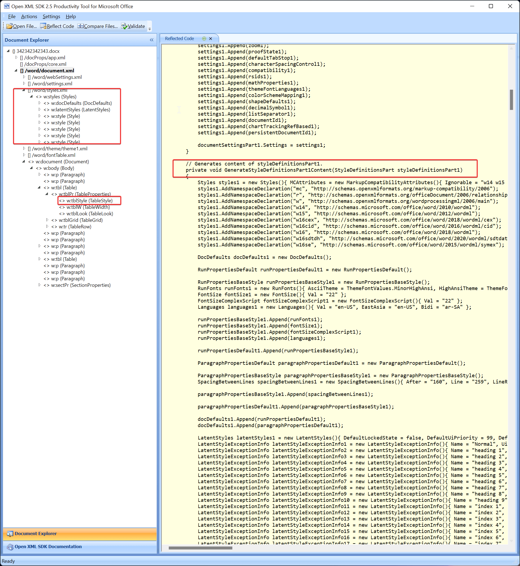Expand the /docProps/app.xml node
Screen dimensions: 520x566
coord(16,57)
